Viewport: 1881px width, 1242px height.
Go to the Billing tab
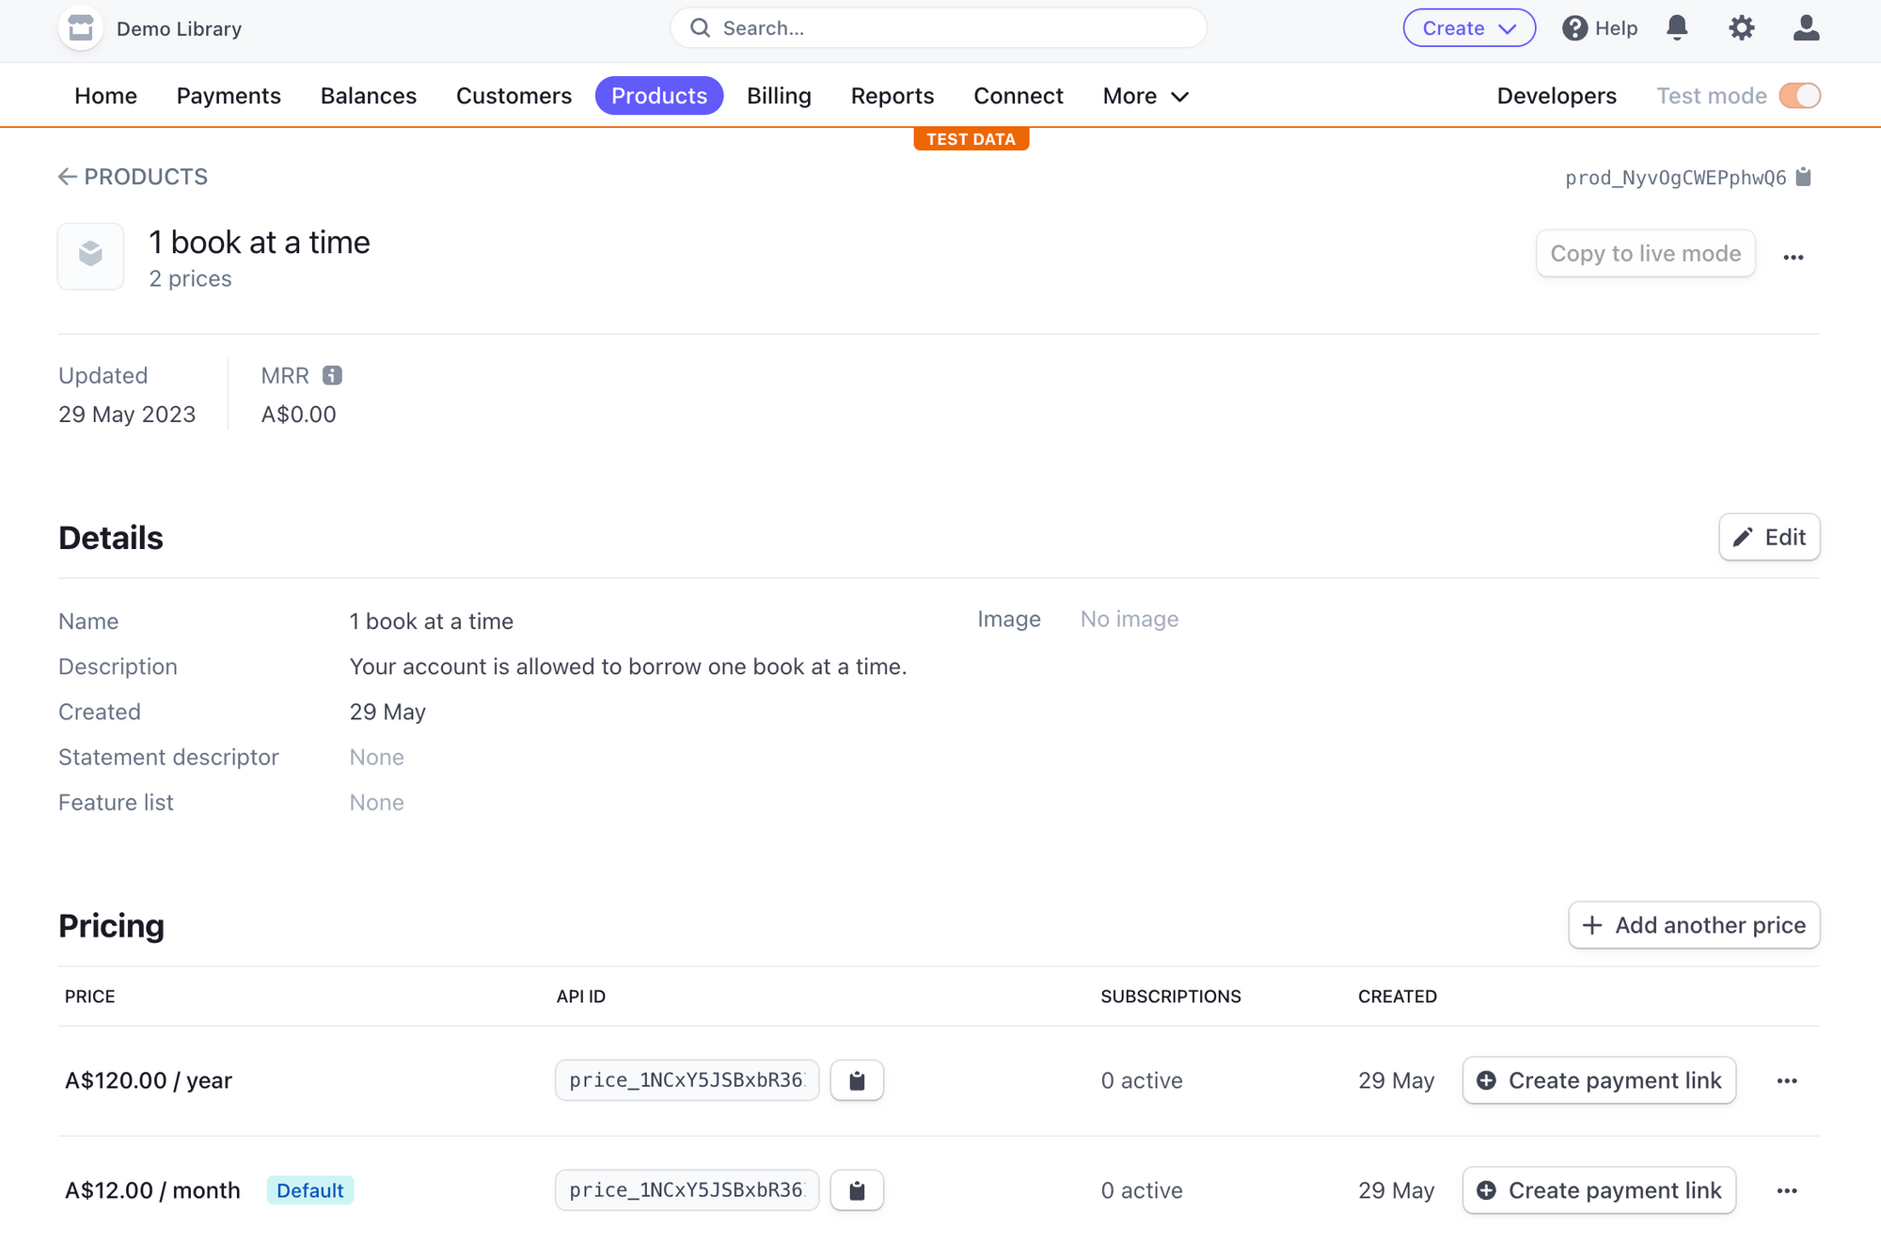click(x=779, y=96)
